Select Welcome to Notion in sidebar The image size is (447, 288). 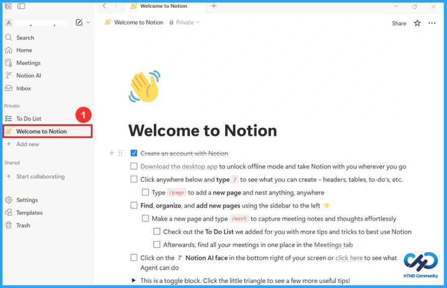(x=48, y=131)
